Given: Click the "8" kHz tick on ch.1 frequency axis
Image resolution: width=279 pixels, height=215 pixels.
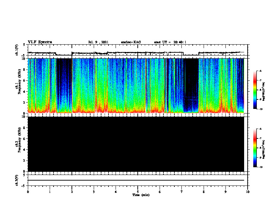Looking at the screenshot, I should tap(24, 70).
